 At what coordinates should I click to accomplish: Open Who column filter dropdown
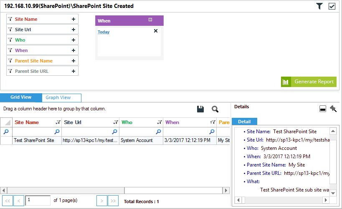[160, 122]
